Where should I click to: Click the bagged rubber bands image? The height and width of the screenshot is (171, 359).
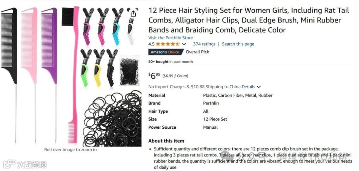click(129, 70)
